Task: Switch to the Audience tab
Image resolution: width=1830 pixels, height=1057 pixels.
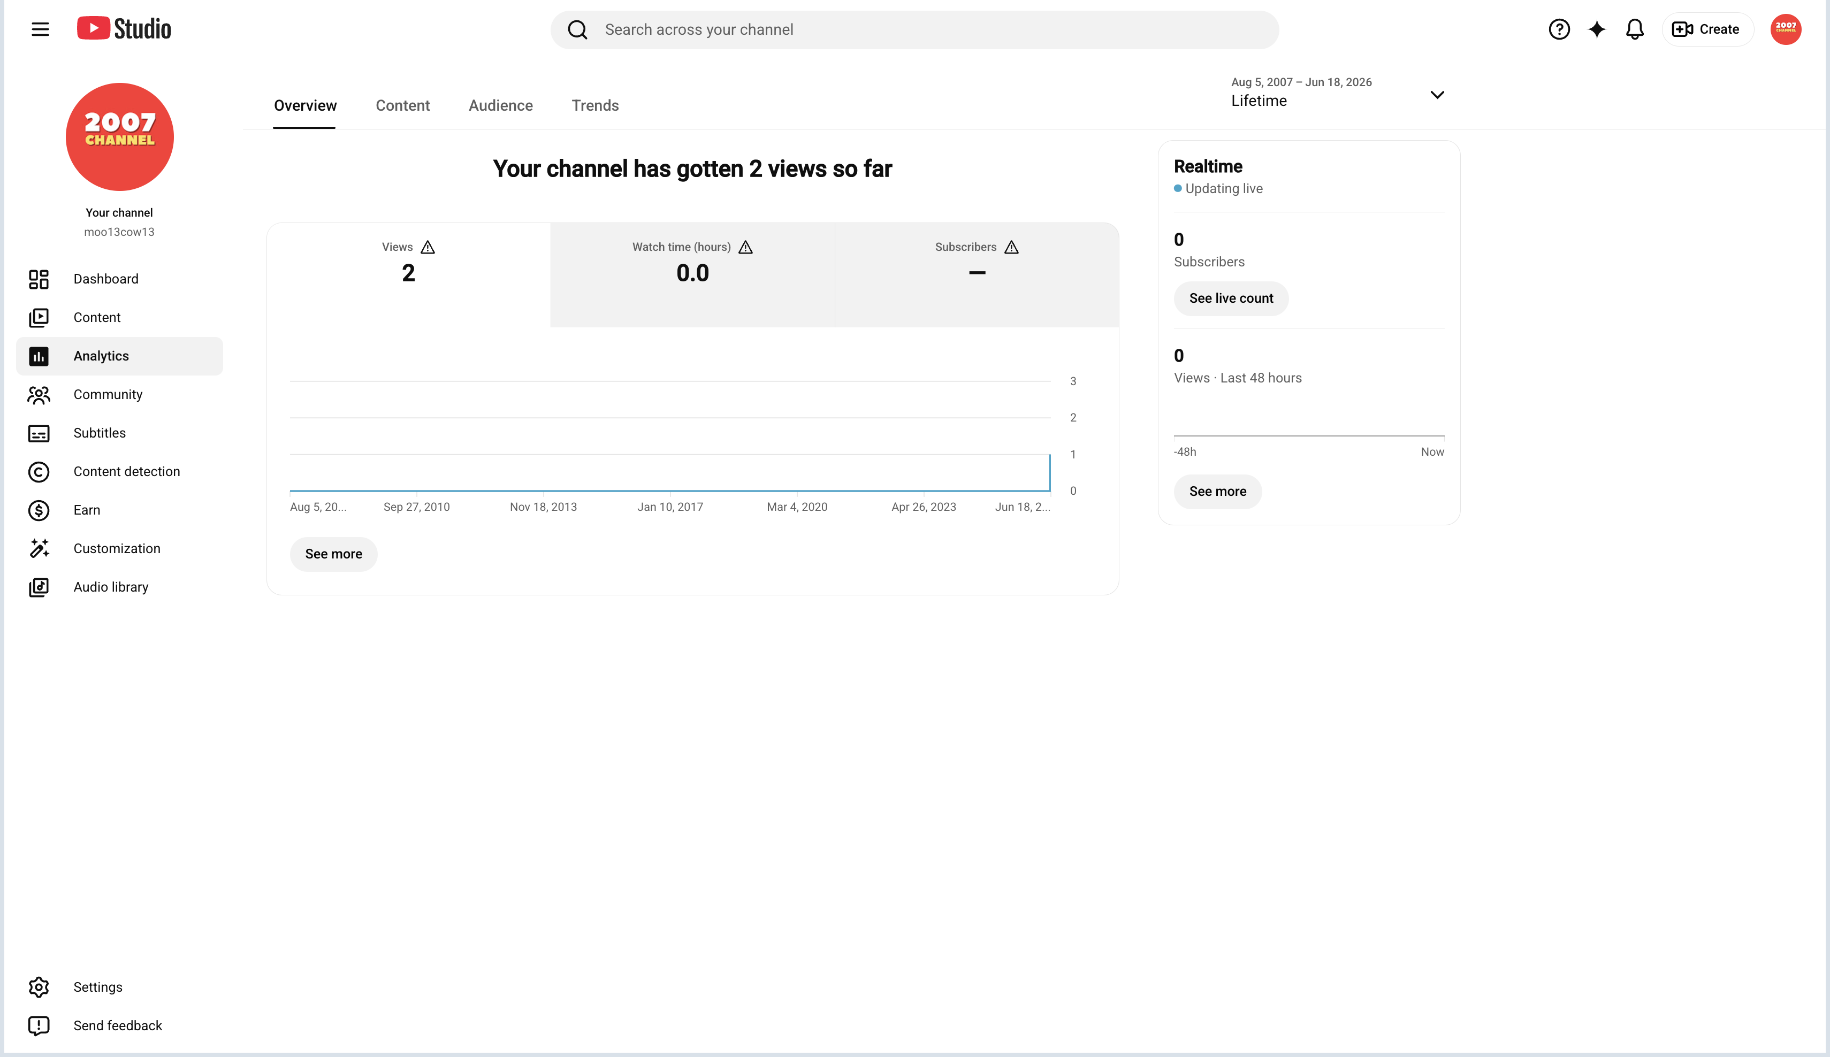Action: (500, 105)
